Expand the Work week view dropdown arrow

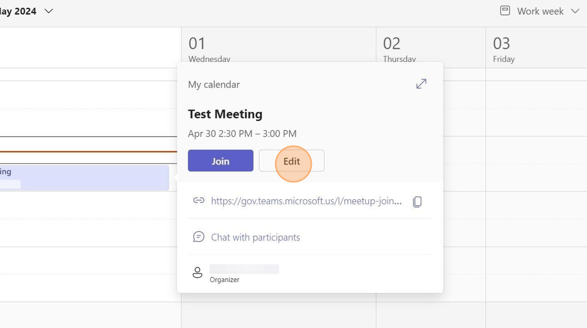click(574, 11)
